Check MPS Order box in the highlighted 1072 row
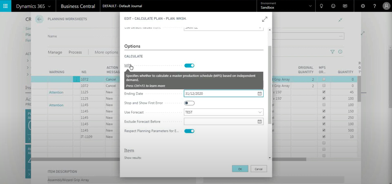The height and width of the screenshot is (184, 392). coord(324,79)
